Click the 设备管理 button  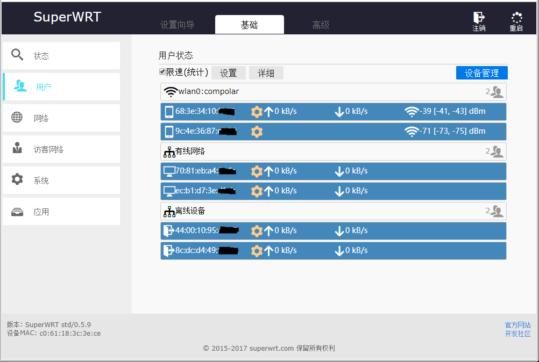(481, 73)
